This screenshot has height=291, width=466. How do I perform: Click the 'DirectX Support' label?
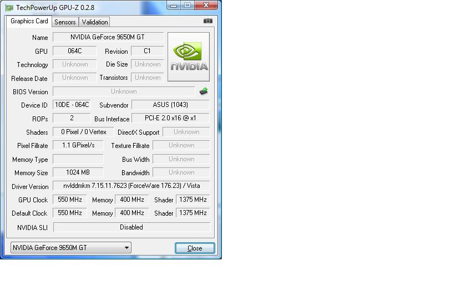(139, 132)
